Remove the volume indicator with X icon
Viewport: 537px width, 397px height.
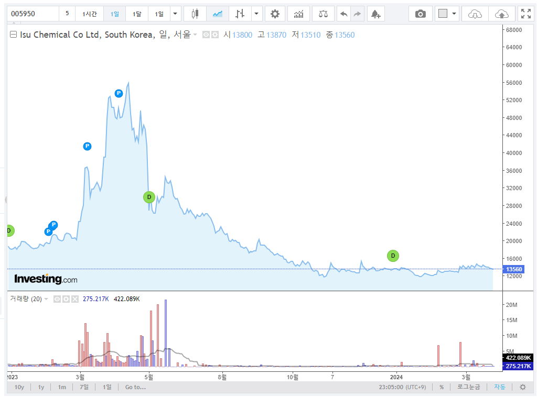[75, 299]
